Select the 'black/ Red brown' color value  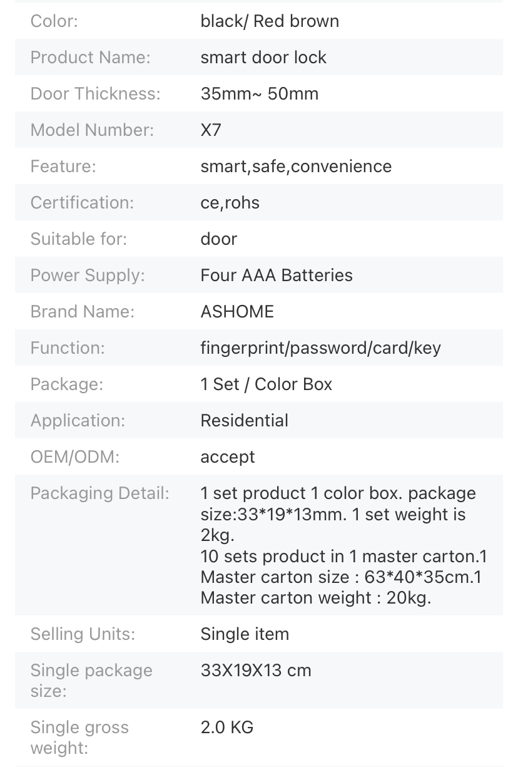coord(270,21)
